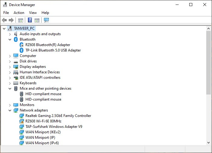
Task: Open the Help menu
Action: pos(45,13)
